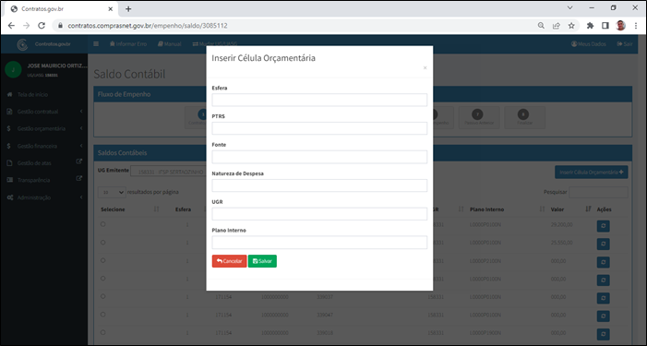The image size is (647, 346).
Task: Click the browser forward arrow
Action: click(27, 26)
